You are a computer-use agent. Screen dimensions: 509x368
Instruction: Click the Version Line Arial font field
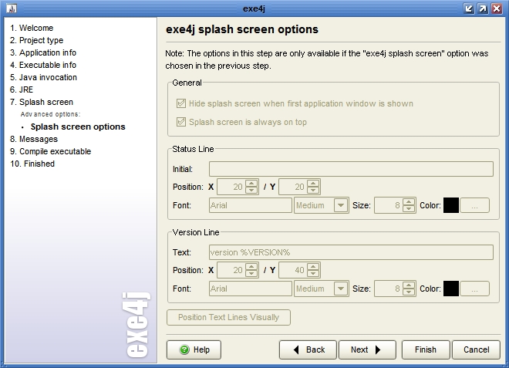[x=251, y=289]
